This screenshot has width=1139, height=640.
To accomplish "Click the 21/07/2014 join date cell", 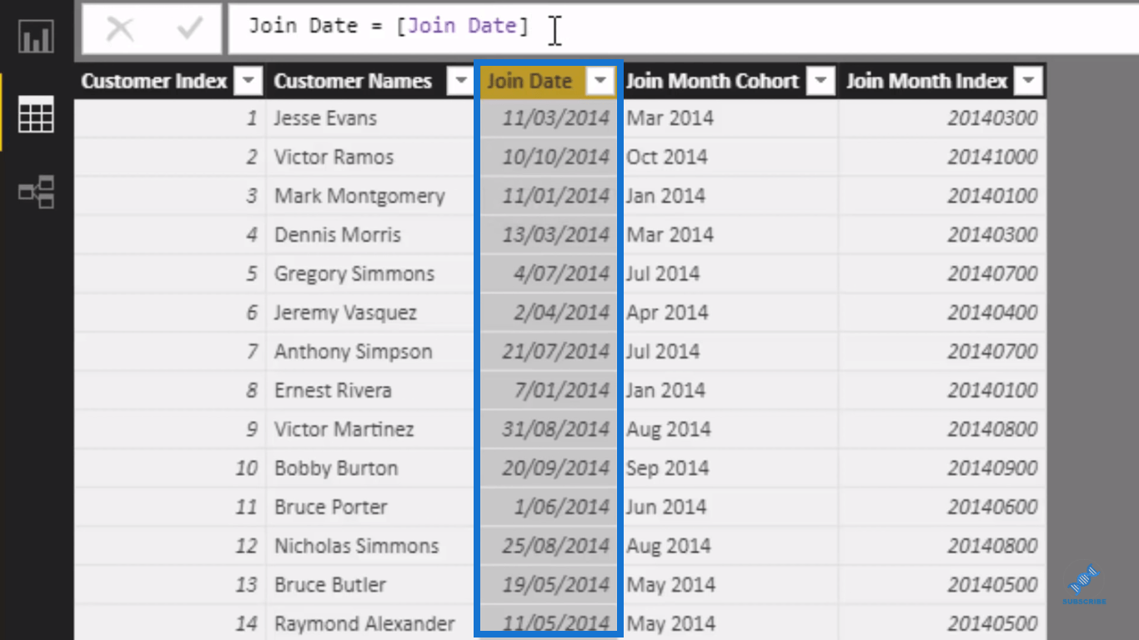I will 548,352.
